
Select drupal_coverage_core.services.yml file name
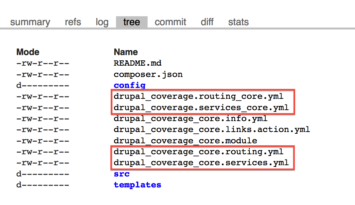[x=201, y=163]
